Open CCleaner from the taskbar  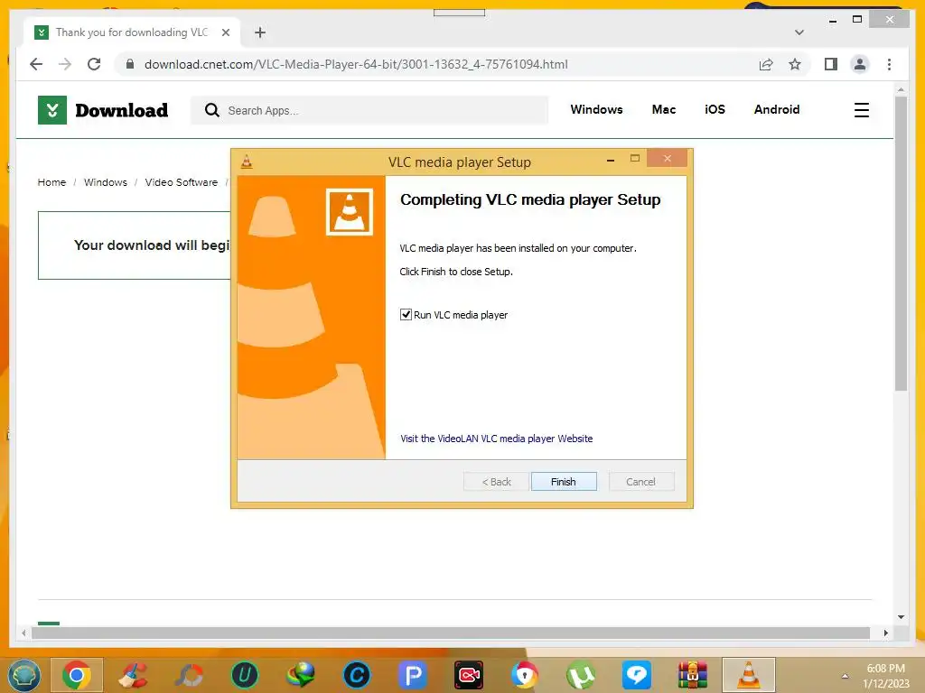click(133, 675)
